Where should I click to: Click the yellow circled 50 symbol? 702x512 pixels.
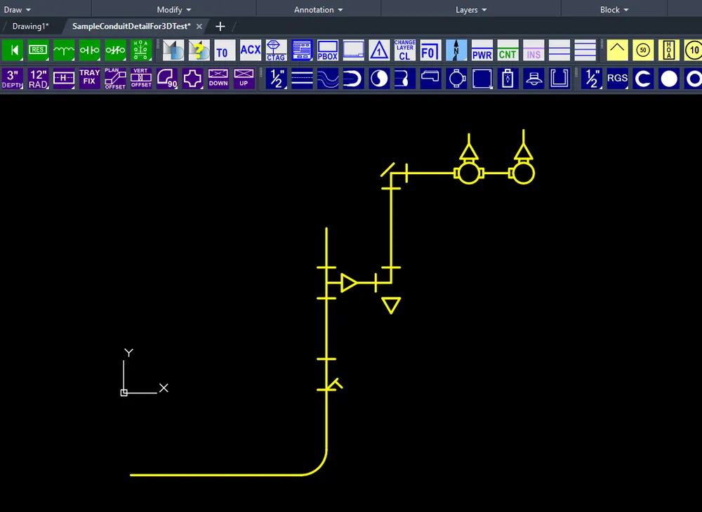643,50
